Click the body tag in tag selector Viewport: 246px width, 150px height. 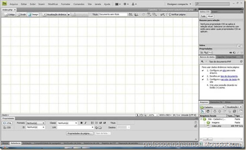coord(5,115)
